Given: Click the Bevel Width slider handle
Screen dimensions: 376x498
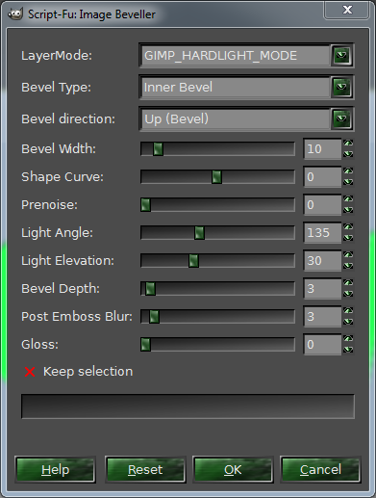Looking at the screenshot, I should tap(158, 149).
